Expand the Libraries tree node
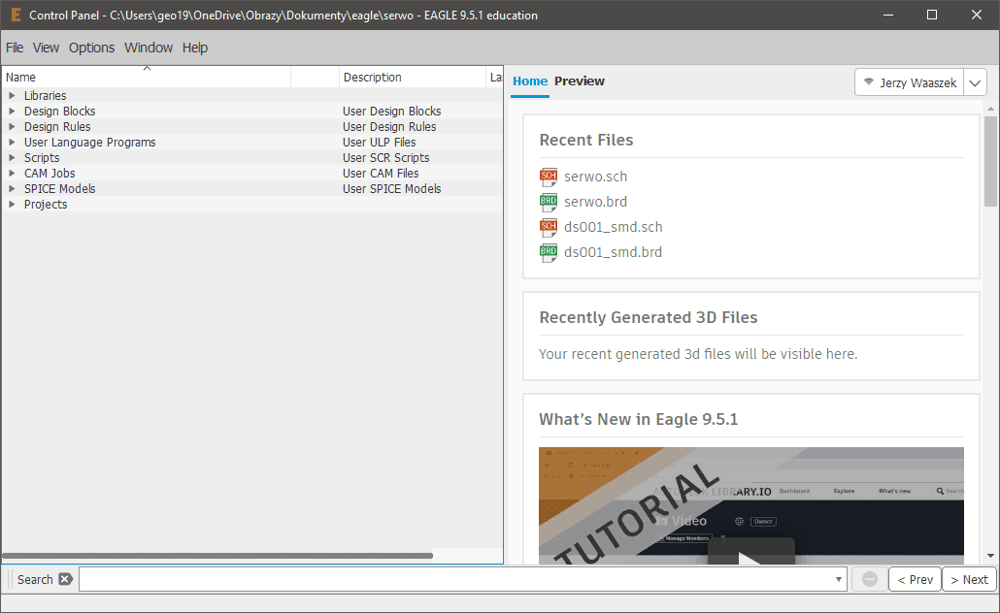Image resolution: width=1000 pixels, height=613 pixels. click(12, 96)
